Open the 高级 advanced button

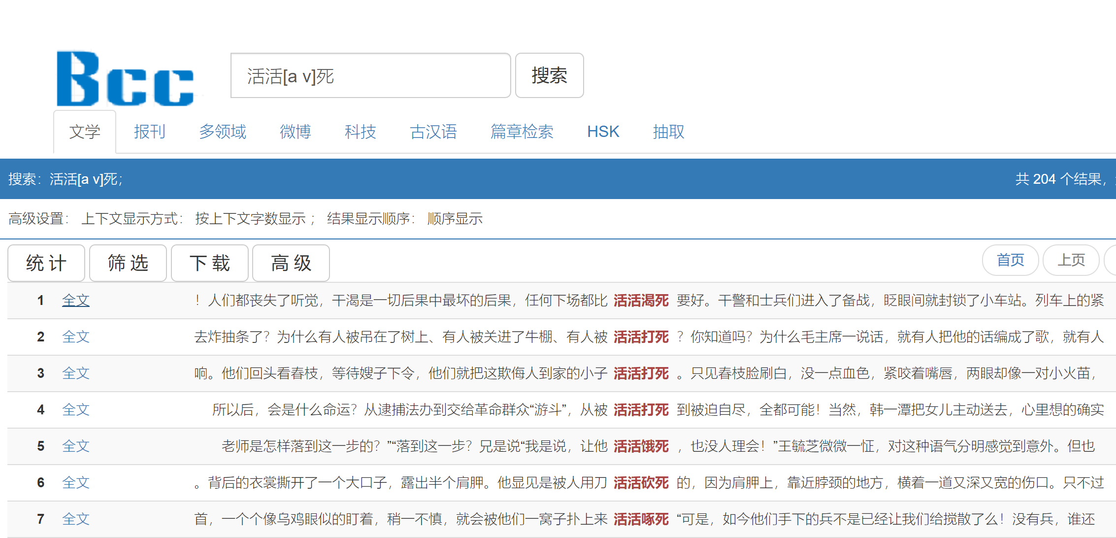(291, 263)
